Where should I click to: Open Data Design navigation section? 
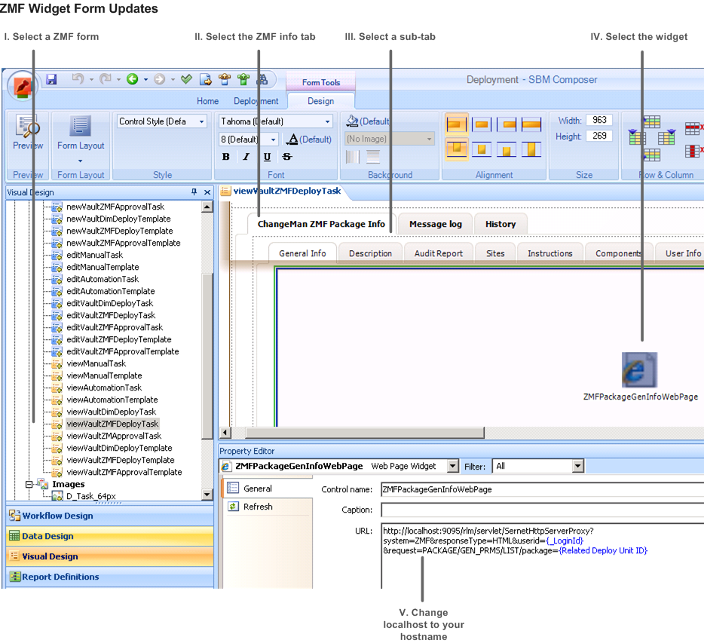[x=110, y=536]
